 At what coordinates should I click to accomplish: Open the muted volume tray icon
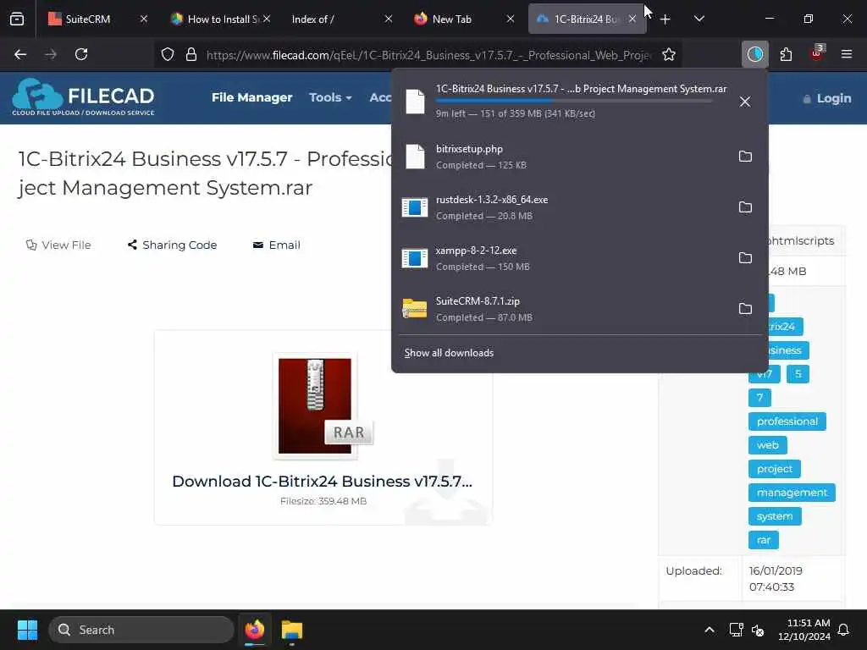point(758,630)
